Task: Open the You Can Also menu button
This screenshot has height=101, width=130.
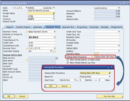Action: click(x=110, y=96)
